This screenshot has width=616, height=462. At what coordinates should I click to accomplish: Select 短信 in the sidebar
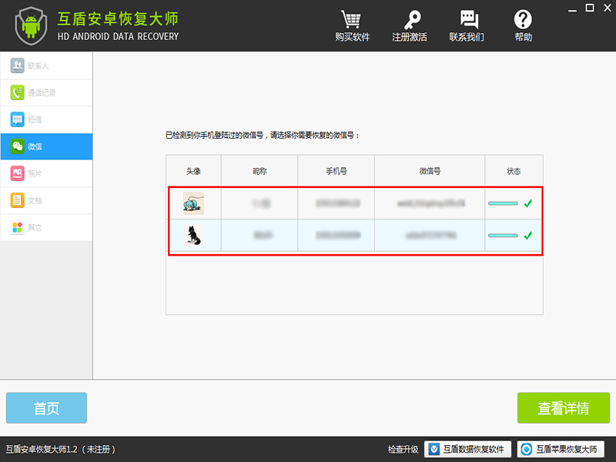[46, 119]
